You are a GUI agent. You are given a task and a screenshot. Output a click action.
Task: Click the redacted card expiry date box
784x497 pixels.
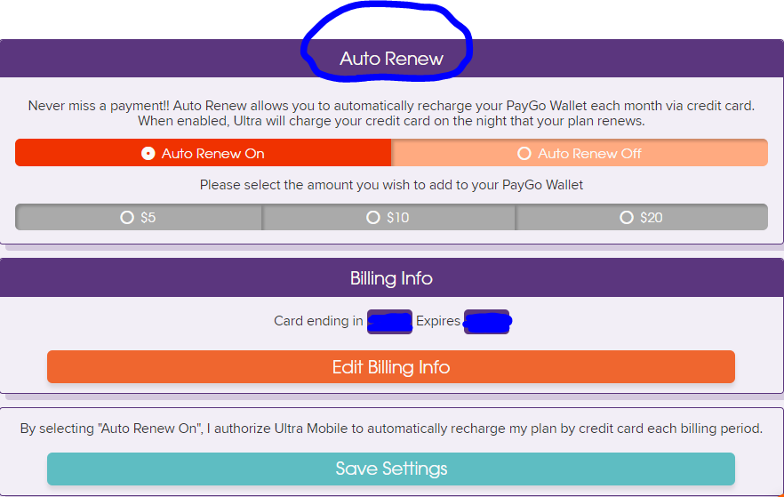487,322
